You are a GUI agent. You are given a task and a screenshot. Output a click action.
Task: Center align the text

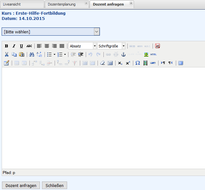(47, 46)
